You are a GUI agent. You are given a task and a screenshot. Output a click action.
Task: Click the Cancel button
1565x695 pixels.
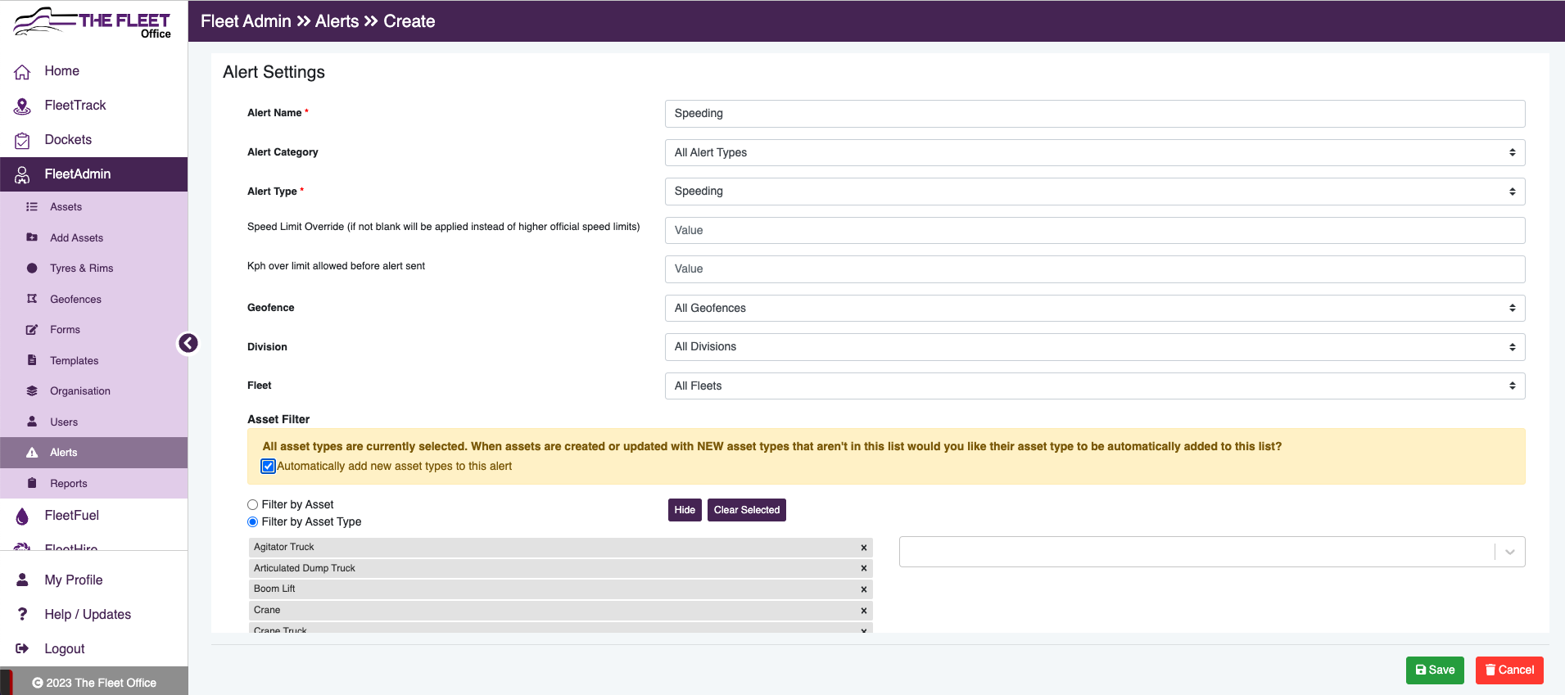coord(1509,670)
